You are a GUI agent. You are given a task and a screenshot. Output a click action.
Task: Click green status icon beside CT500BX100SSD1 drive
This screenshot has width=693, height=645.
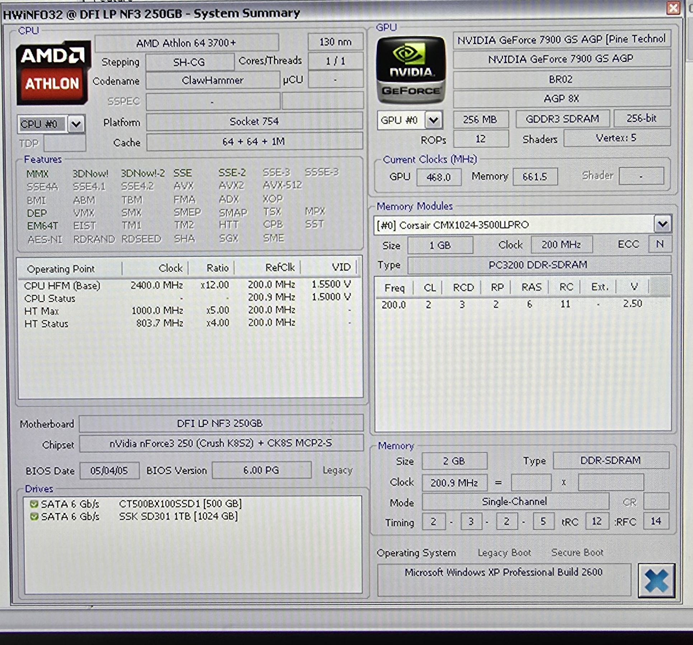coord(34,504)
